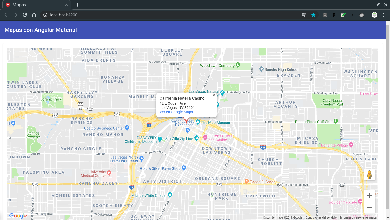Click Tacos El Gordo restaurant icon
Viewport: 390px width, 220px height.
tap(247, 181)
